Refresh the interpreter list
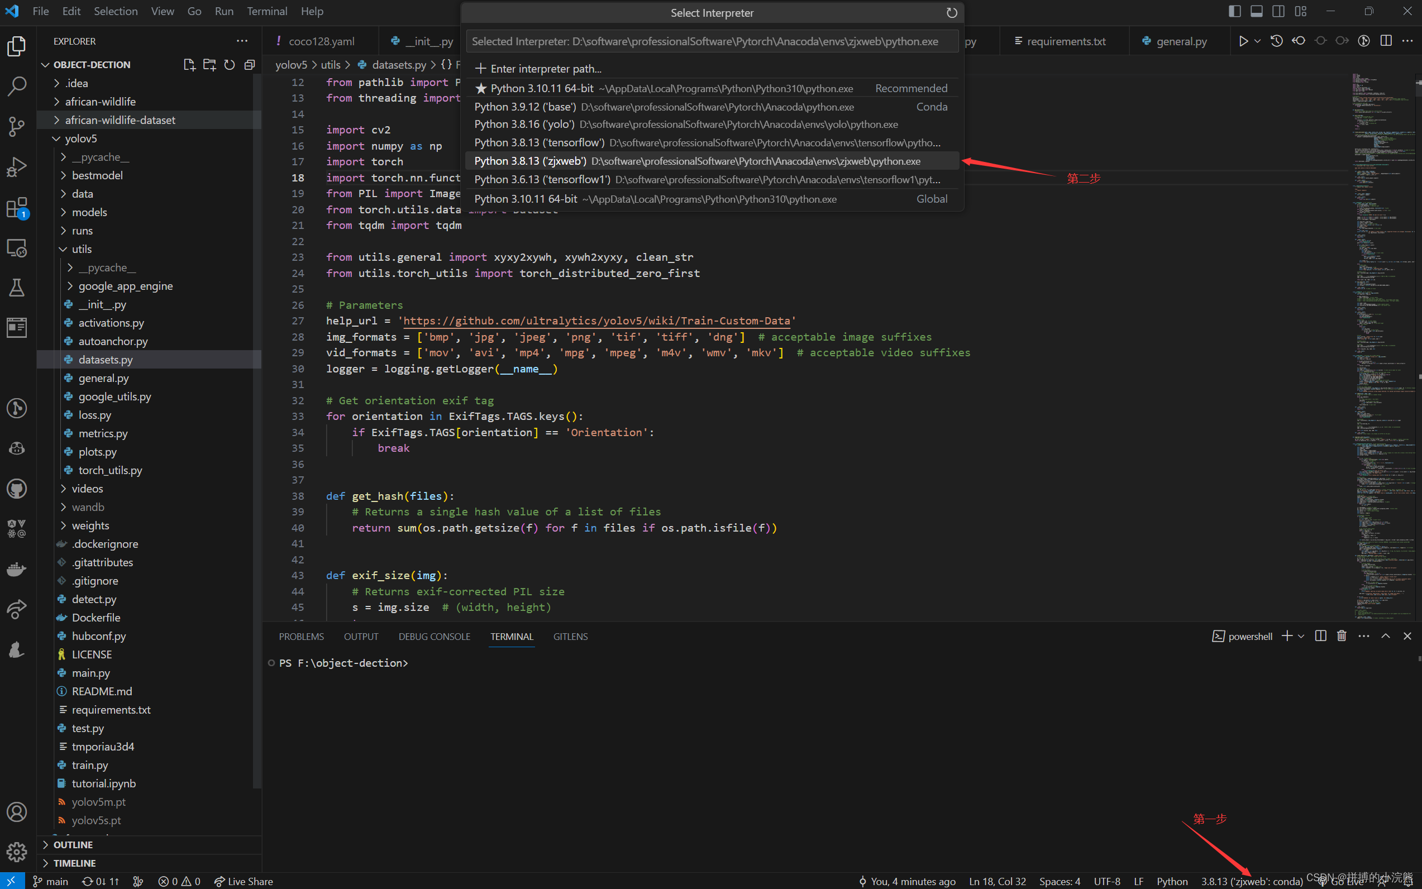The height and width of the screenshot is (889, 1422). coord(952,13)
